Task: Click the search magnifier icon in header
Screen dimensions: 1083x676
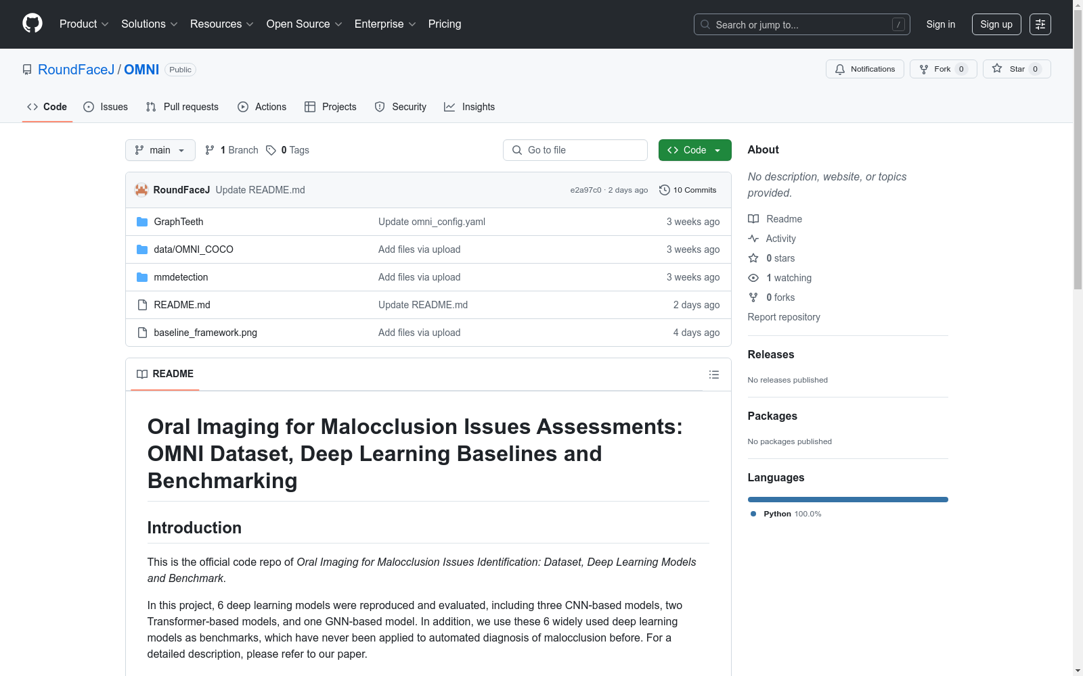Action: 705,24
